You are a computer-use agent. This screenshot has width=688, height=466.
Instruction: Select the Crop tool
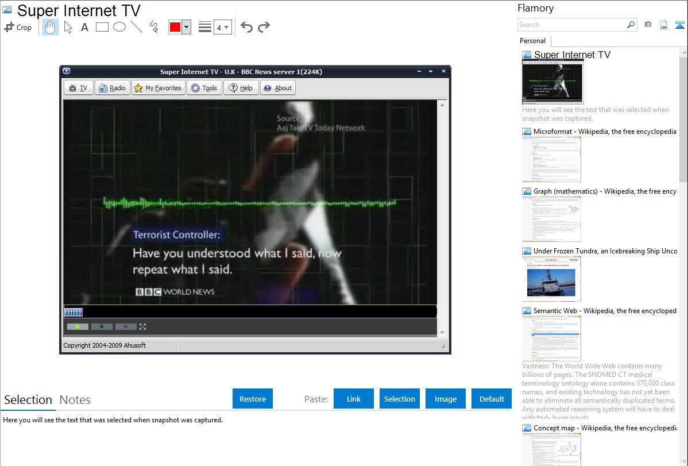click(18, 27)
